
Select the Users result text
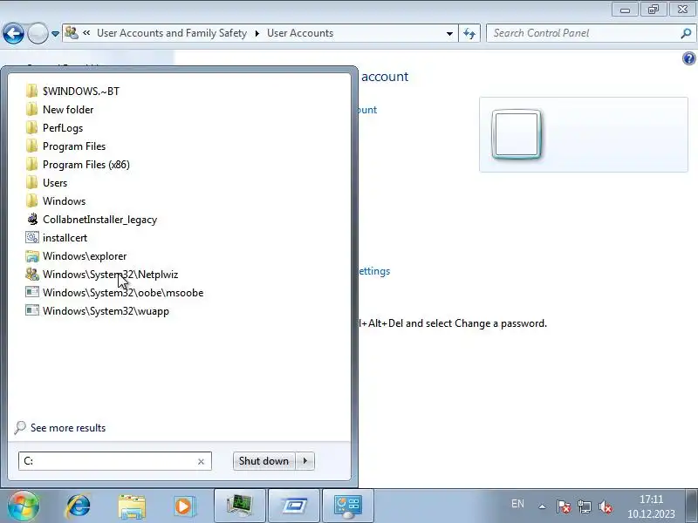coord(55,183)
